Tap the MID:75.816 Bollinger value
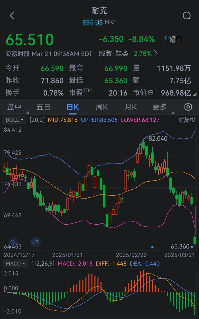 (x=63, y=120)
